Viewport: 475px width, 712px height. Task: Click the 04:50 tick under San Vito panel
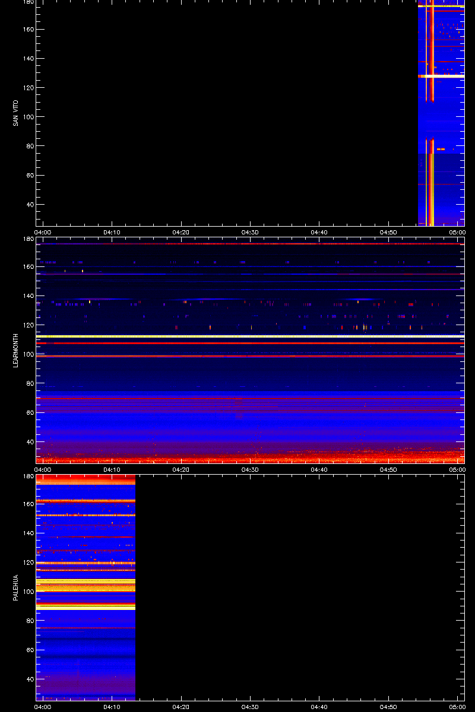click(388, 232)
